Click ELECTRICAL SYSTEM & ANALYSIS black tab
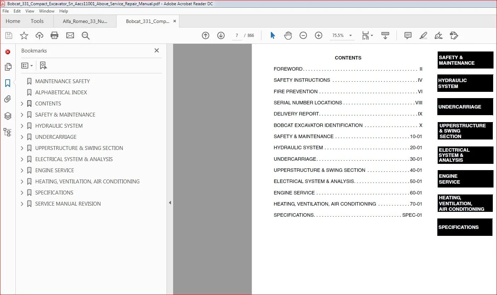Screen dimensions: 497x295 [x=465, y=155]
